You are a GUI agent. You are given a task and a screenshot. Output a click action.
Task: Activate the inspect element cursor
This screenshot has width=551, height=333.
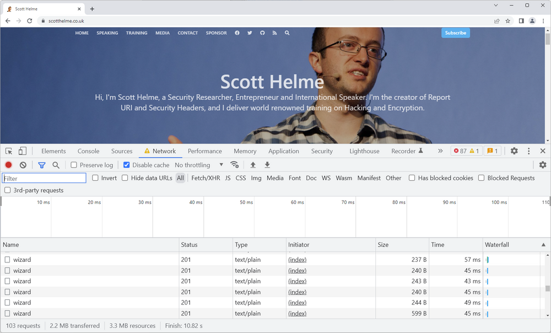pos(8,151)
